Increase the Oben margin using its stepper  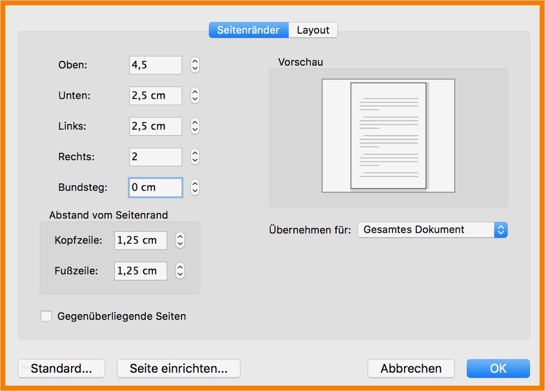tap(194, 62)
